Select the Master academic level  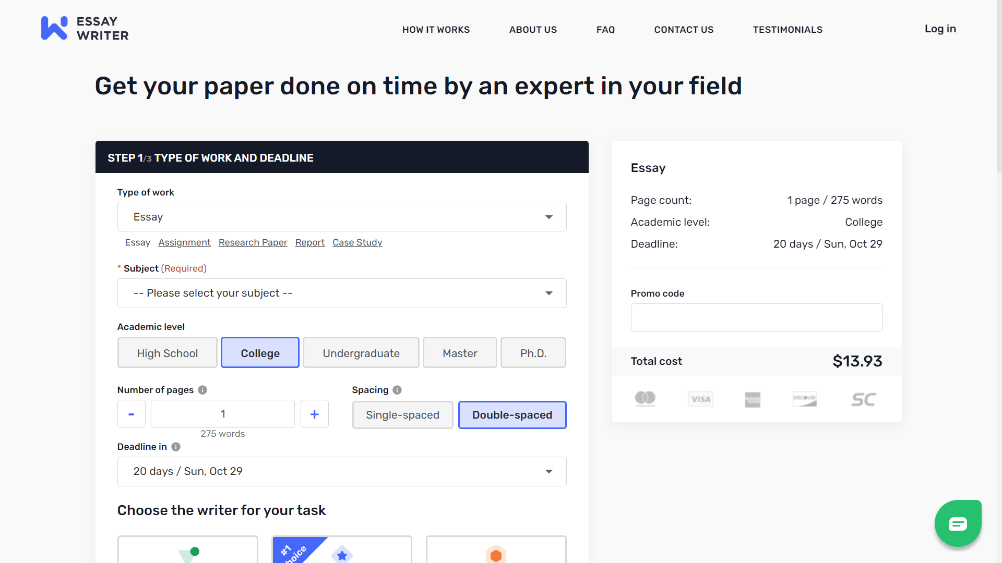(x=460, y=352)
